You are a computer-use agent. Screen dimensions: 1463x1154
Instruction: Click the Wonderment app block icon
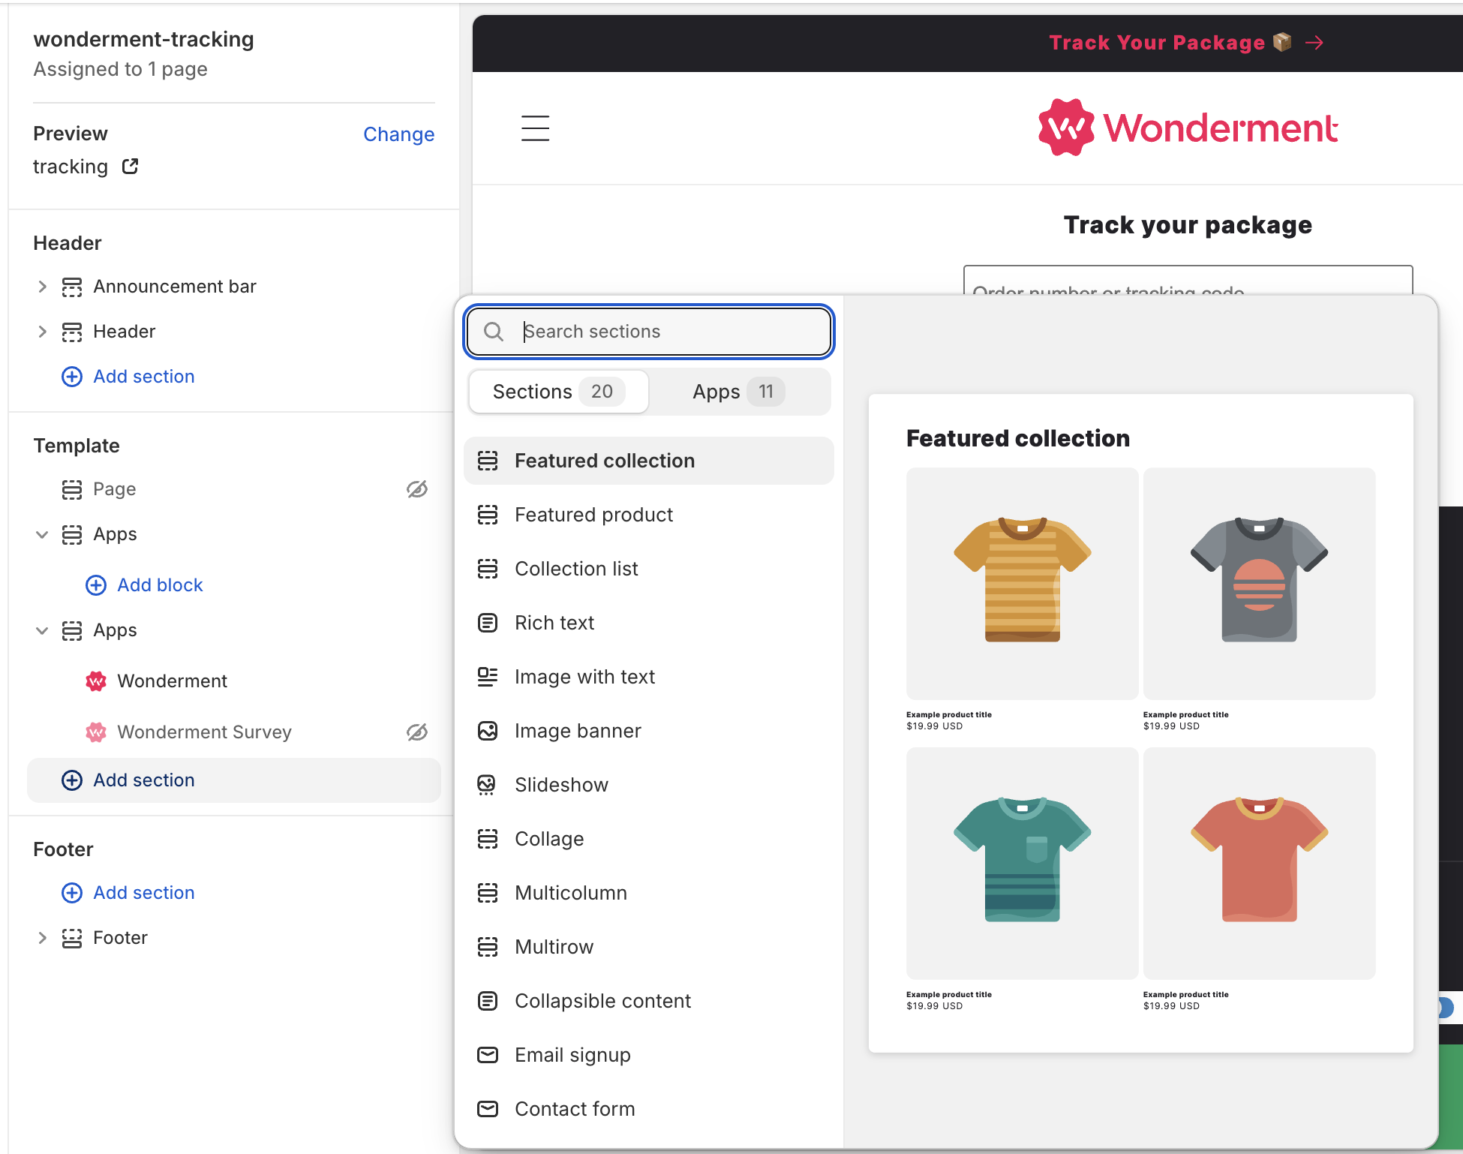coord(96,681)
